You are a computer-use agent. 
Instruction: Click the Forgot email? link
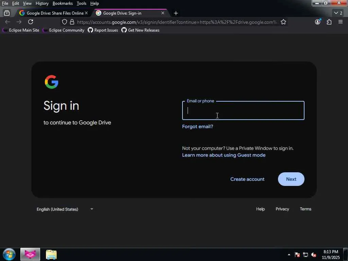[x=197, y=126]
